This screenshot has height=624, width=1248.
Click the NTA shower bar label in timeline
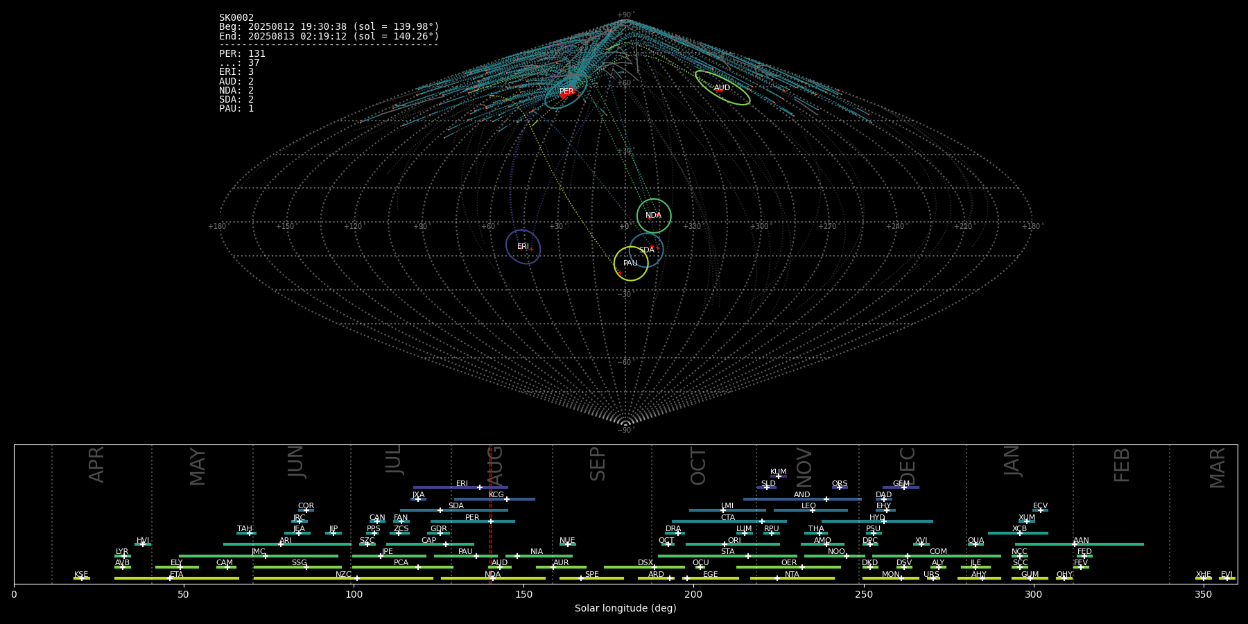(x=792, y=575)
